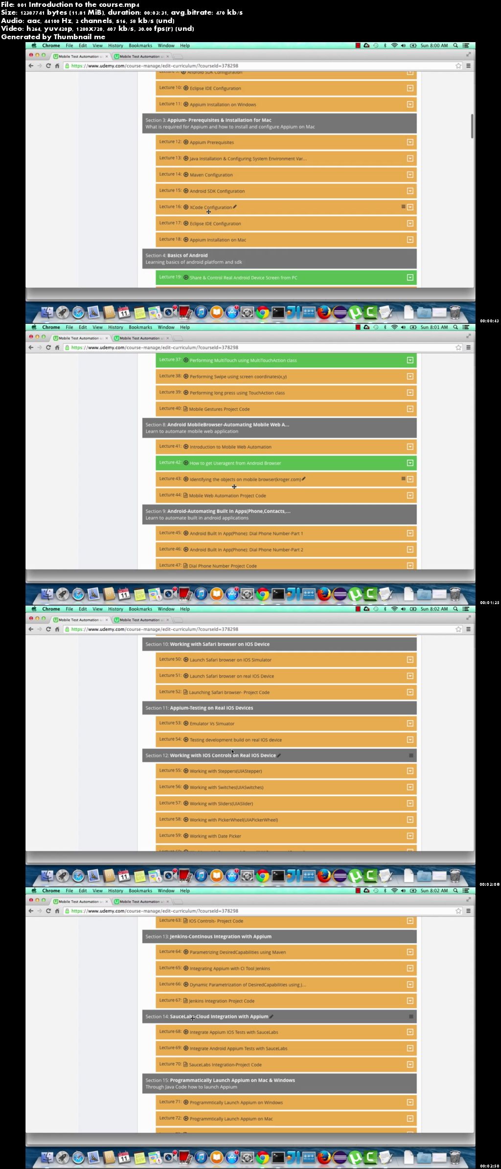Expand Lecture 56 Working with Switches row
This screenshot has height=1169, width=501.
click(x=410, y=787)
